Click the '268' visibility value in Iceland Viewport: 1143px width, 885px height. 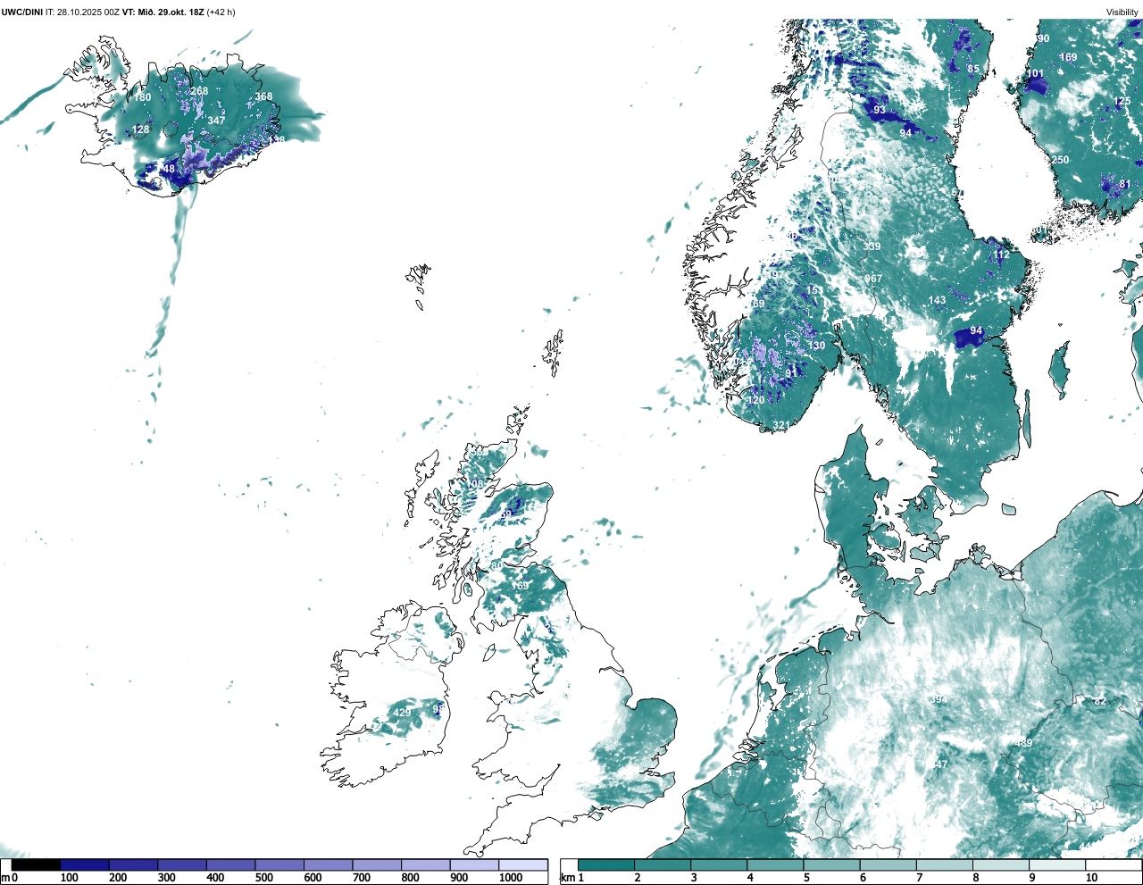pos(199,91)
